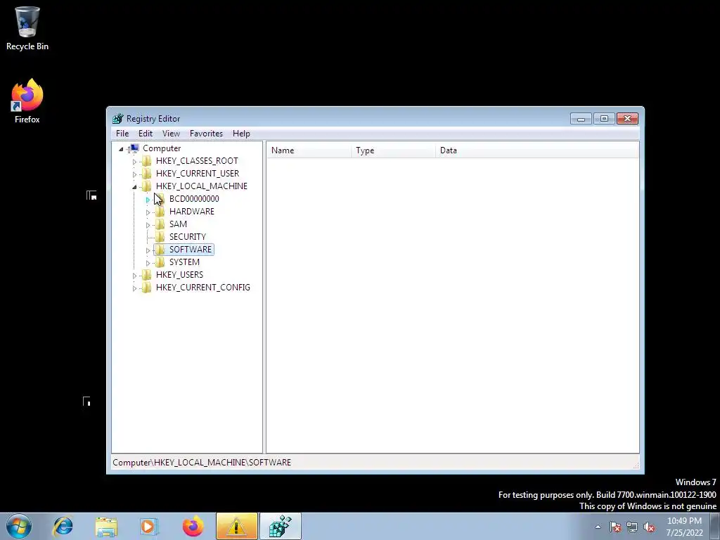Open the View menu
Screen dimensions: 720x540
[171, 134]
